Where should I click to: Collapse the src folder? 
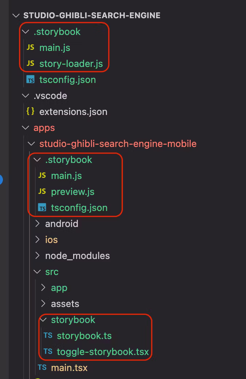pos(37,272)
